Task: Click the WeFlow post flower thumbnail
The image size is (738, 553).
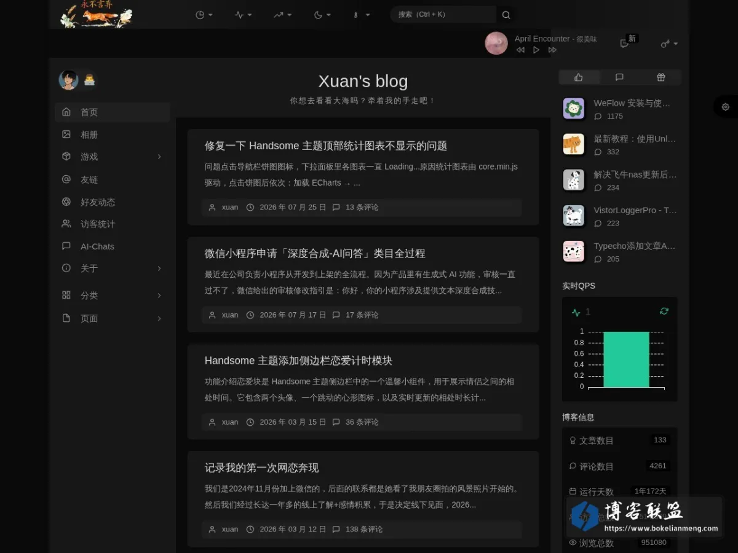Action: pos(574,109)
